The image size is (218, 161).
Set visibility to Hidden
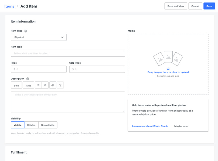coord(31,125)
